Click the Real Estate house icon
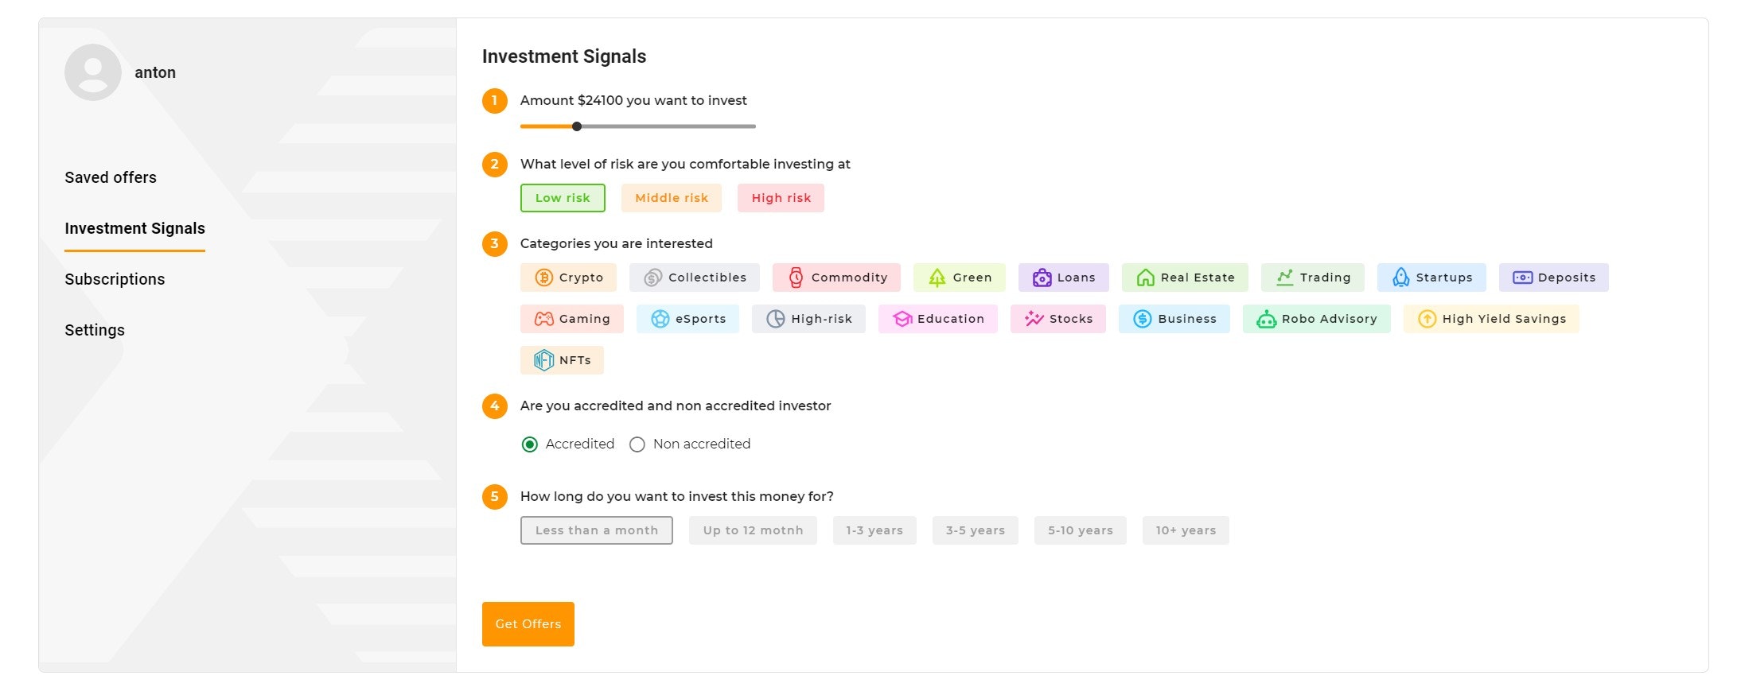 tap(1145, 278)
